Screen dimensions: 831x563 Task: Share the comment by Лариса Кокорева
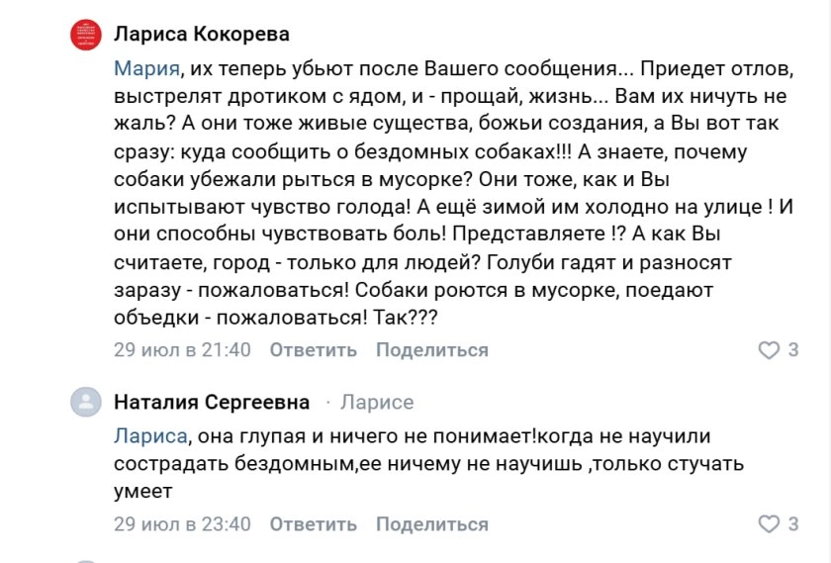(x=432, y=350)
